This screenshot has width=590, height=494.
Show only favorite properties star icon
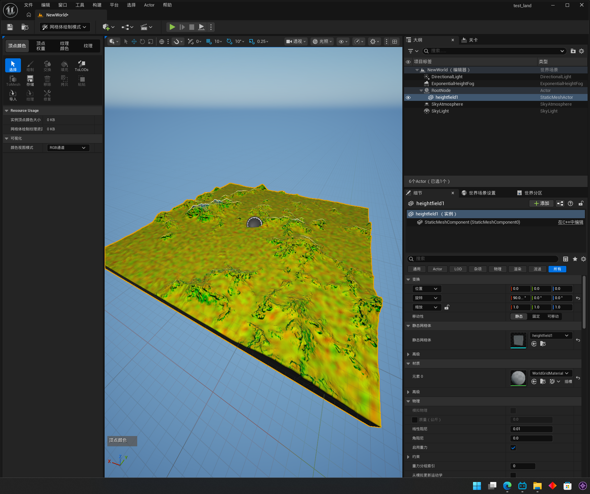coord(575,259)
